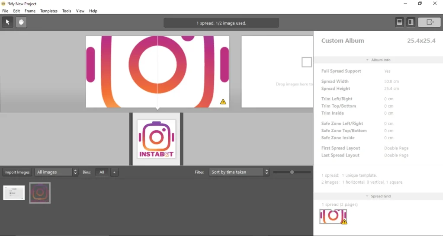Screen dimensions: 443x236
Task: Select the arrow pointer tool
Action: pos(8,22)
